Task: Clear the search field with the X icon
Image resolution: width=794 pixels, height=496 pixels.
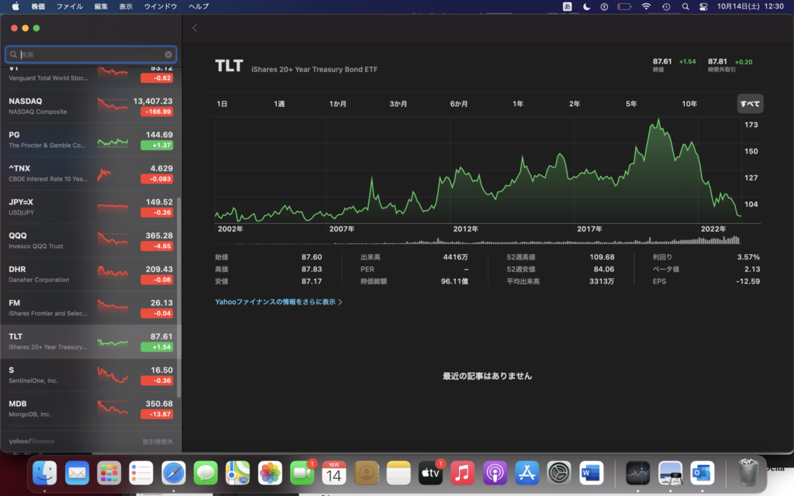Action: point(168,55)
